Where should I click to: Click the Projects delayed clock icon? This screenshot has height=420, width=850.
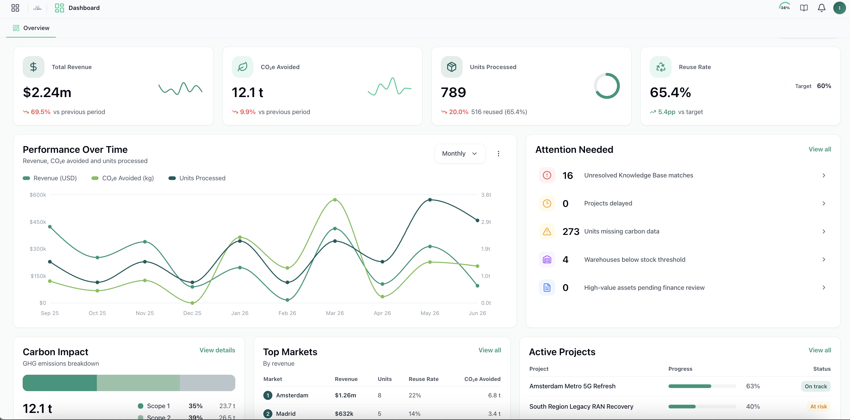tap(547, 203)
